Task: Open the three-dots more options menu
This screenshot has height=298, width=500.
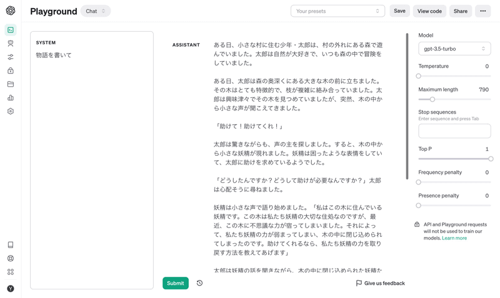Action: tap(482, 11)
